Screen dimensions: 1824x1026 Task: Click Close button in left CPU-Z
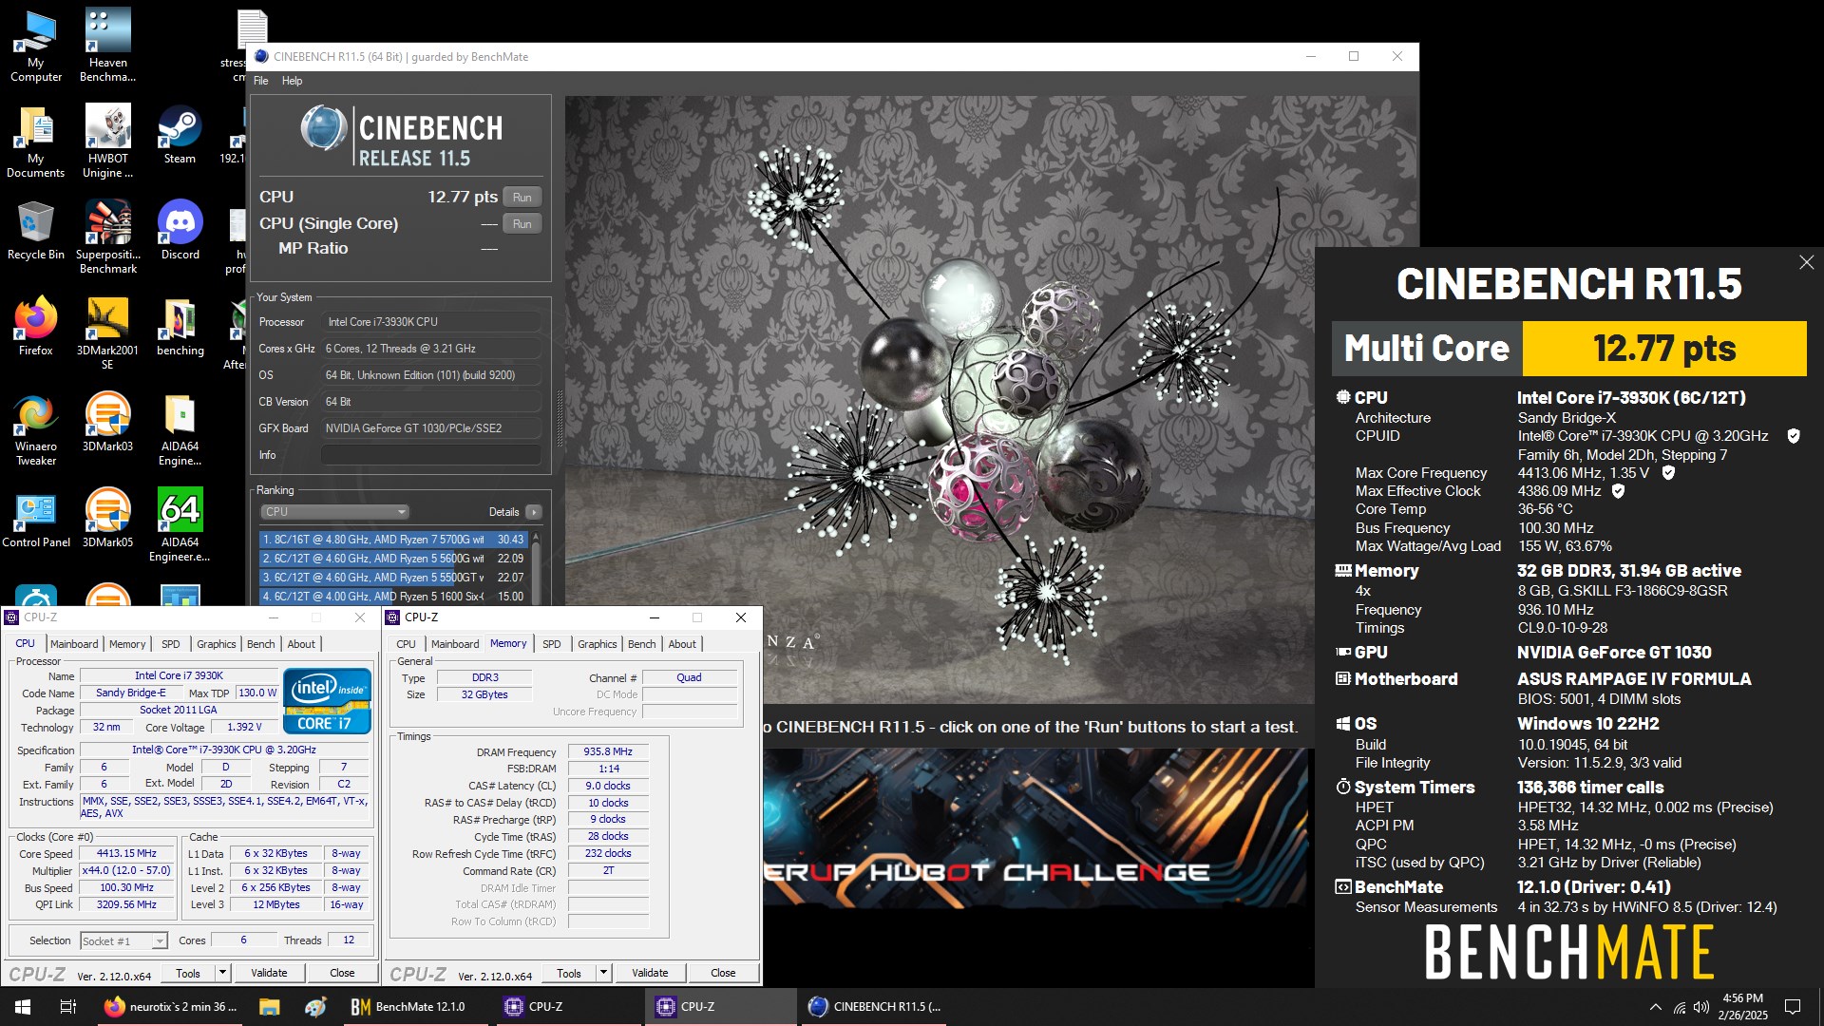(x=342, y=973)
